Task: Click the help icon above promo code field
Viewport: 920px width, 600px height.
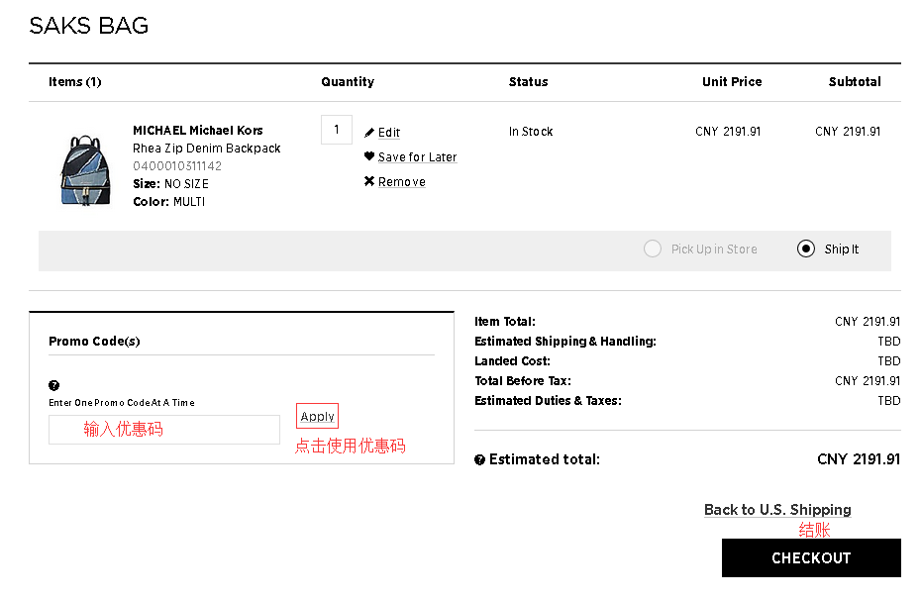Action: [53, 385]
